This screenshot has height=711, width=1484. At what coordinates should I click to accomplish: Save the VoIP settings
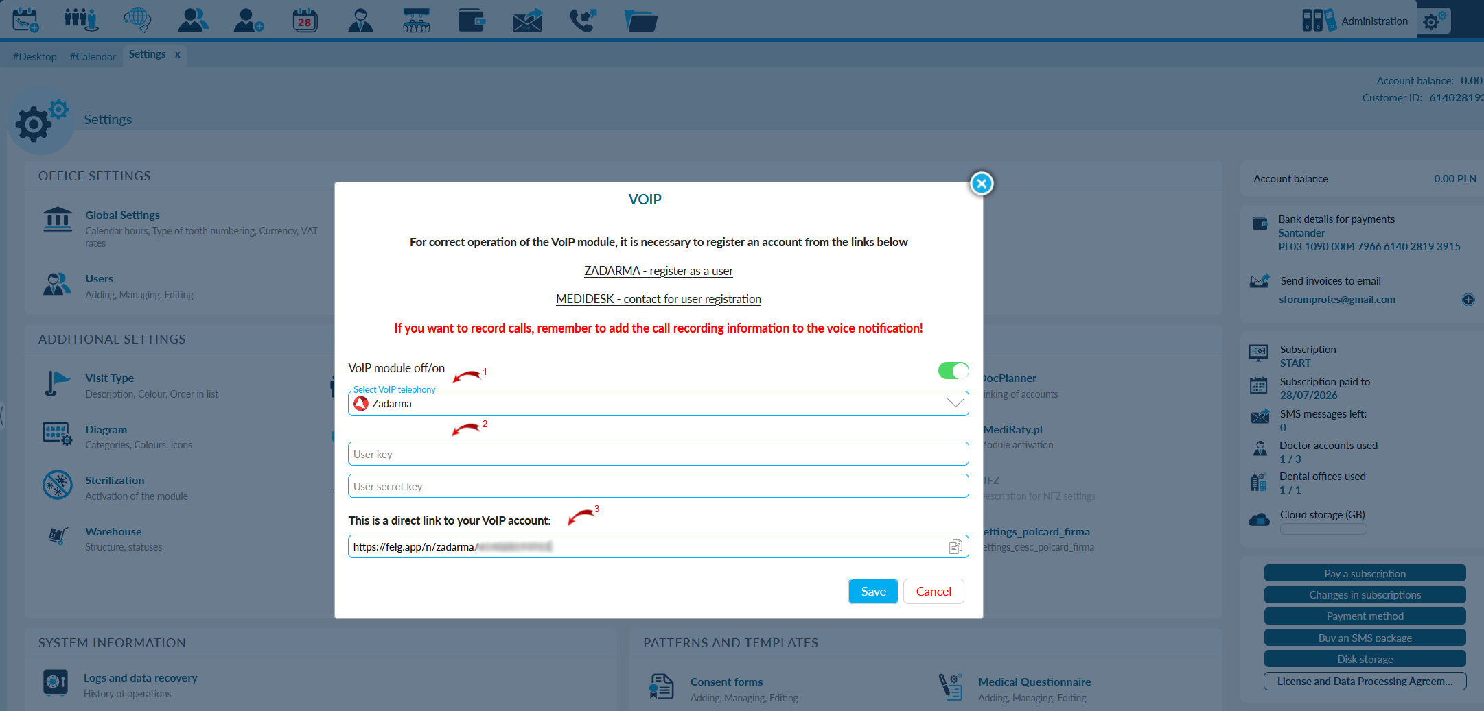coord(873,591)
